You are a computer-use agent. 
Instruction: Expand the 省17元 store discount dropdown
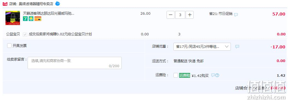pos(202,47)
